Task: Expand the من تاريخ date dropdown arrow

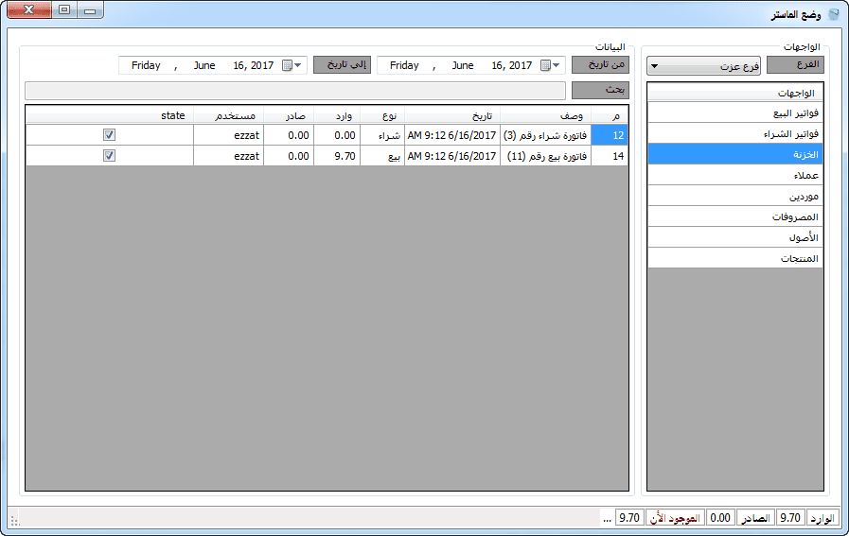Action: point(558,65)
